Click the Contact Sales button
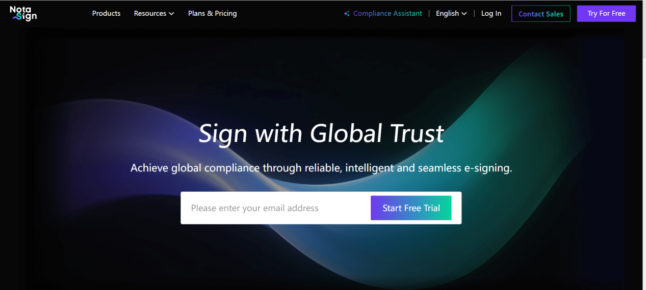Viewport: 646px width, 290px height. click(541, 14)
